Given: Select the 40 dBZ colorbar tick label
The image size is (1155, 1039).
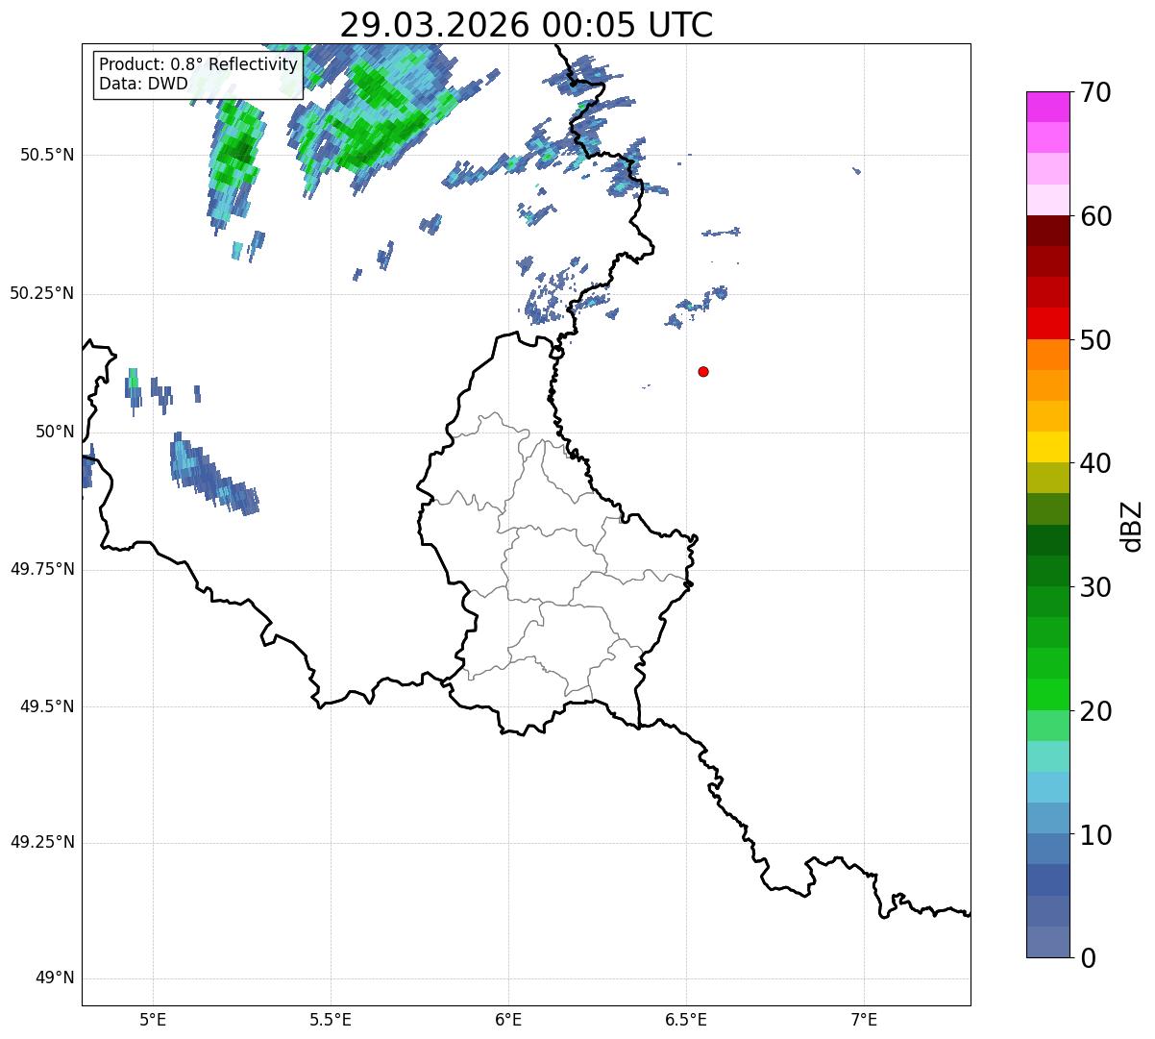Looking at the screenshot, I should tap(1095, 463).
